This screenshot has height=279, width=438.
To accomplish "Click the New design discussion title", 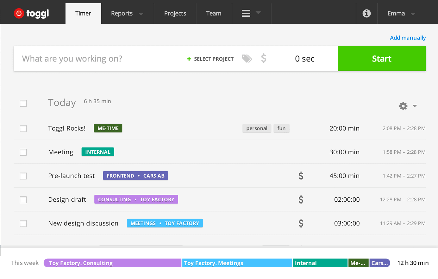I will (83, 223).
